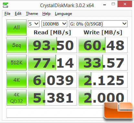Click the empty comment text field
Screen dimensions: 134x123
click(x=55, y=113)
